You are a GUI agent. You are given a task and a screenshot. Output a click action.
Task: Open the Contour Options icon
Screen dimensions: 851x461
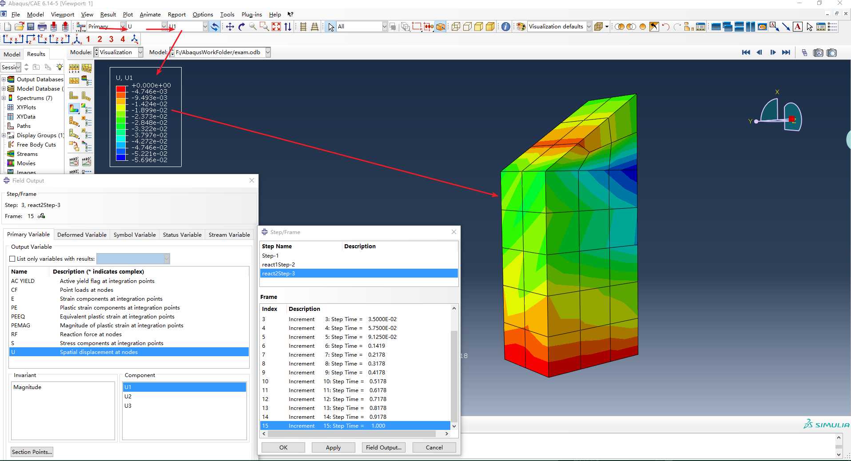[x=87, y=108]
